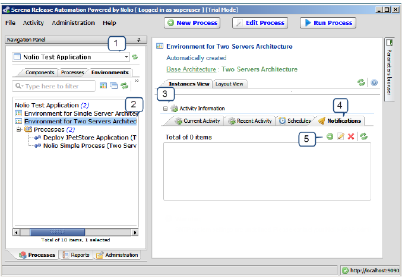402x280 pixels.
Task: Click the green add notification icon
Action: click(x=330, y=137)
